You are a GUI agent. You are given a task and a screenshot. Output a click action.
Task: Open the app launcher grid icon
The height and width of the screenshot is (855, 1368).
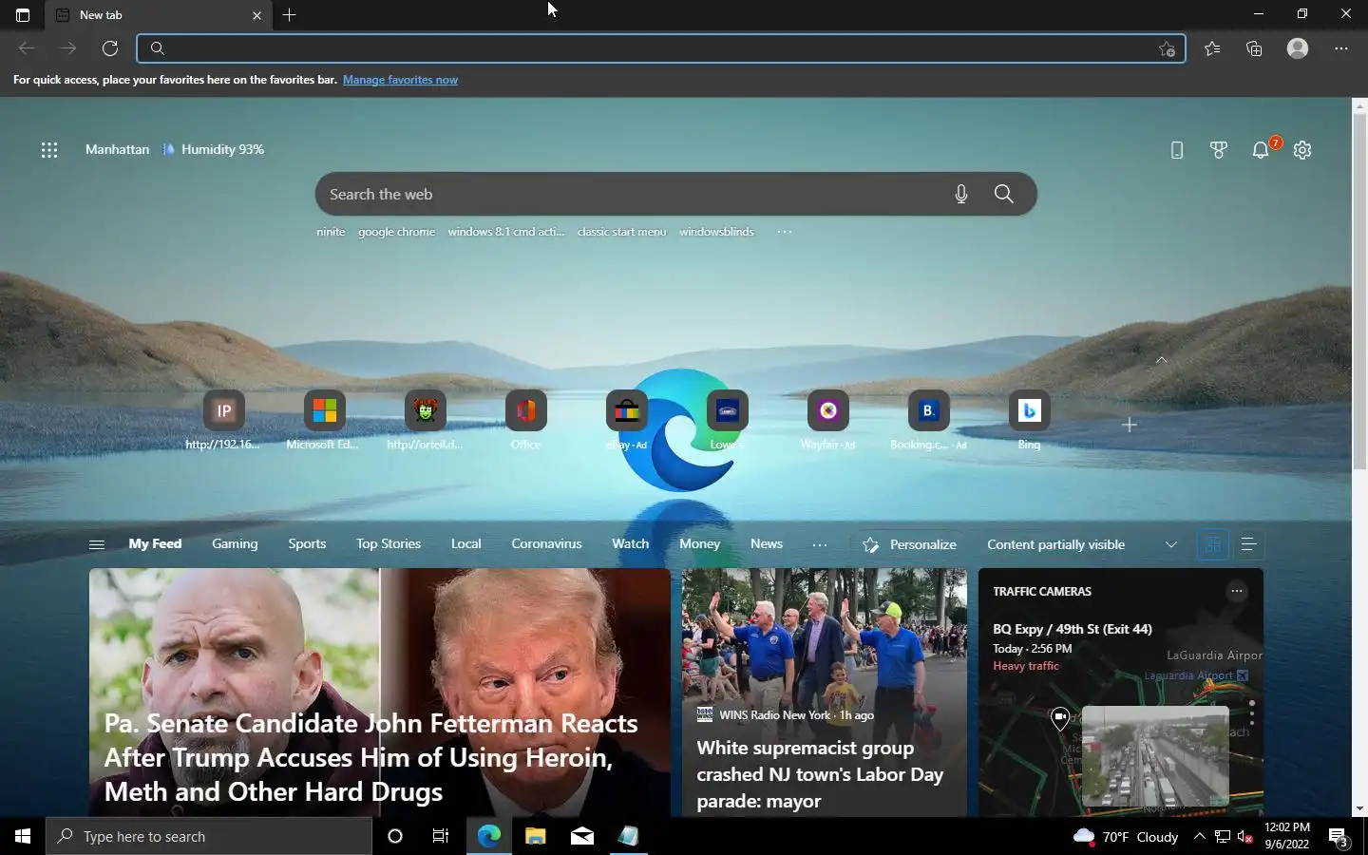click(49, 150)
